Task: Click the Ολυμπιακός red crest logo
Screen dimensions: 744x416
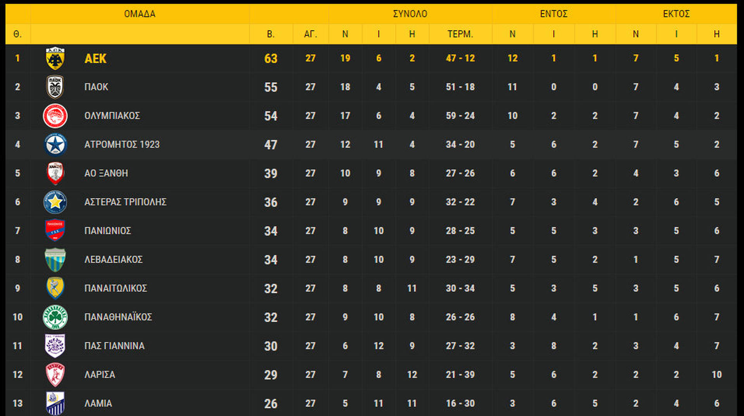Action: point(55,116)
